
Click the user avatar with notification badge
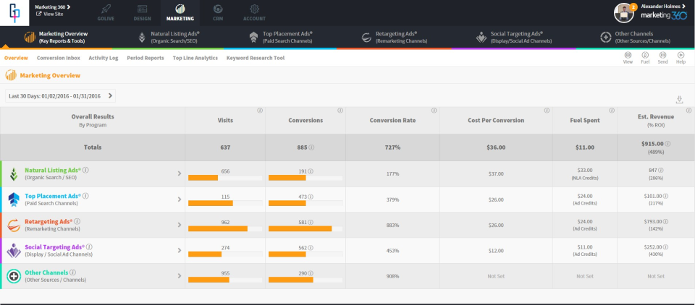click(x=624, y=12)
